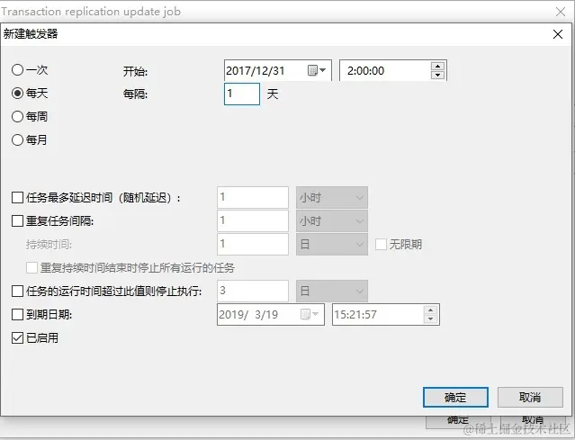Image resolution: width=575 pixels, height=440 pixels.
Task: Uncheck the 已启用 checkbox
Action: click(x=18, y=337)
